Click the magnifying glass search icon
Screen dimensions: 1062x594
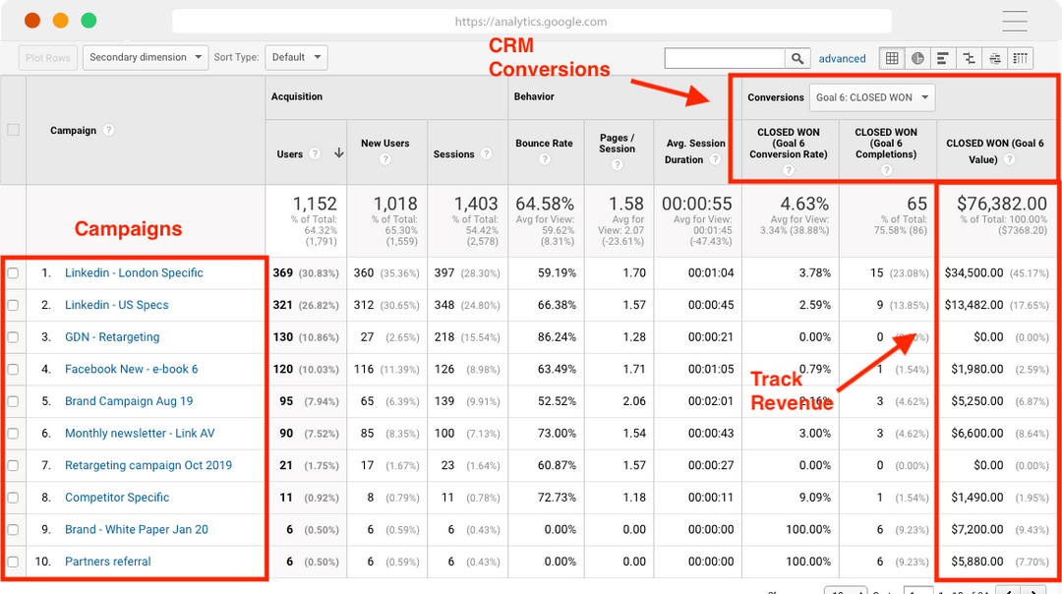coord(797,58)
